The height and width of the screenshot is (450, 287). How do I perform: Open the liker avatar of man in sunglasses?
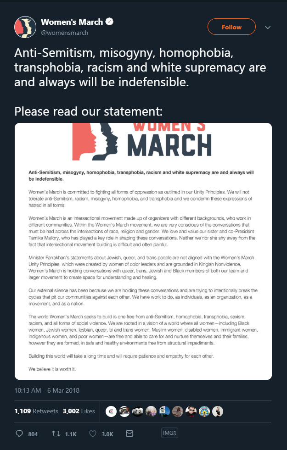[x=191, y=411]
